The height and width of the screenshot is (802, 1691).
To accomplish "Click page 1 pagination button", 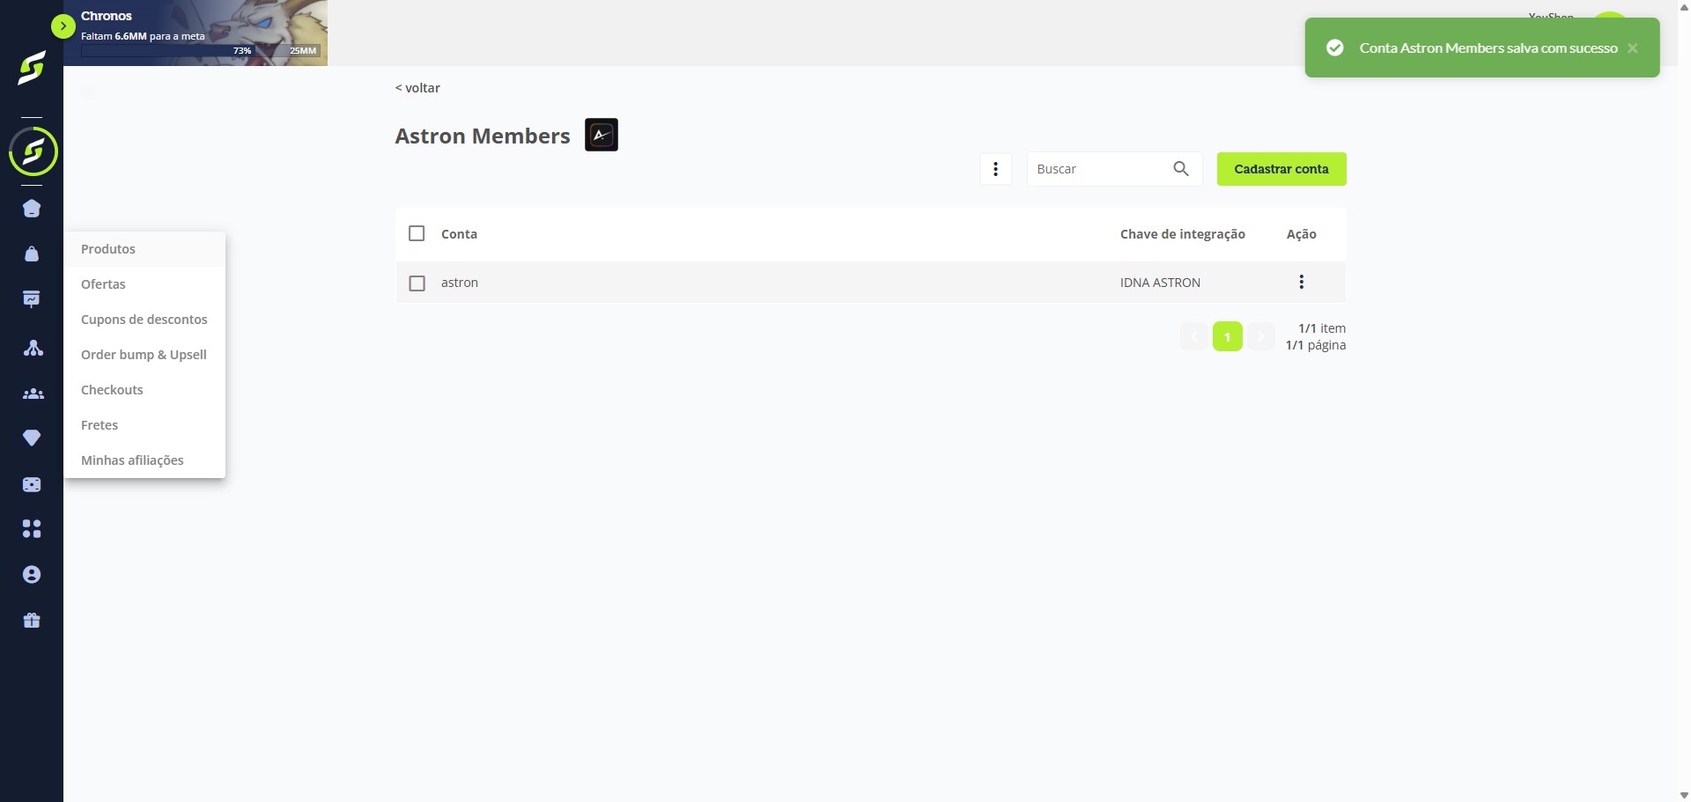I will (x=1228, y=336).
